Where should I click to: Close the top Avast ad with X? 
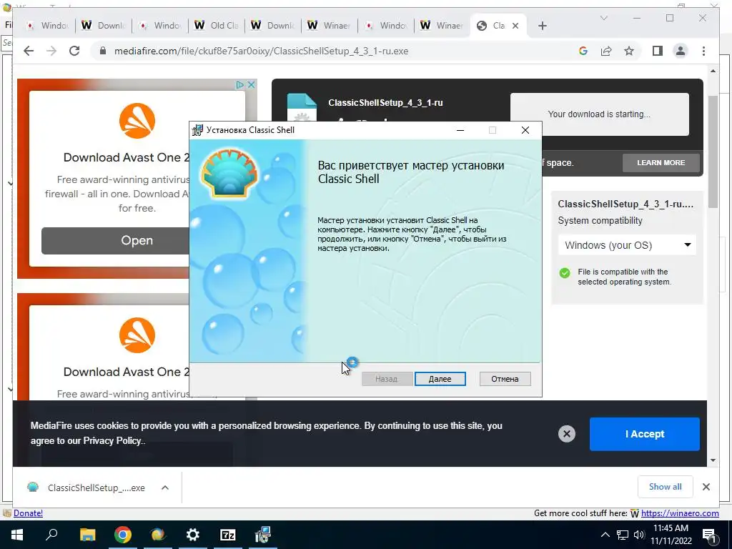(x=251, y=84)
